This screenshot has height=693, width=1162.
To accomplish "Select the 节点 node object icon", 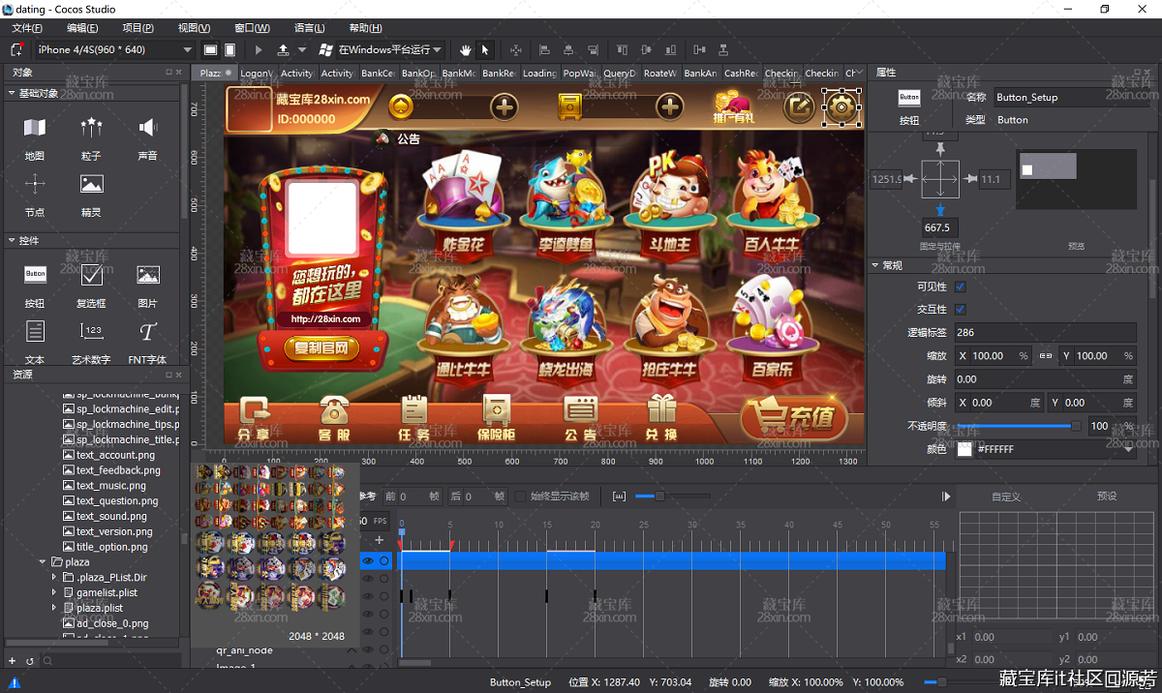I will point(35,184).
